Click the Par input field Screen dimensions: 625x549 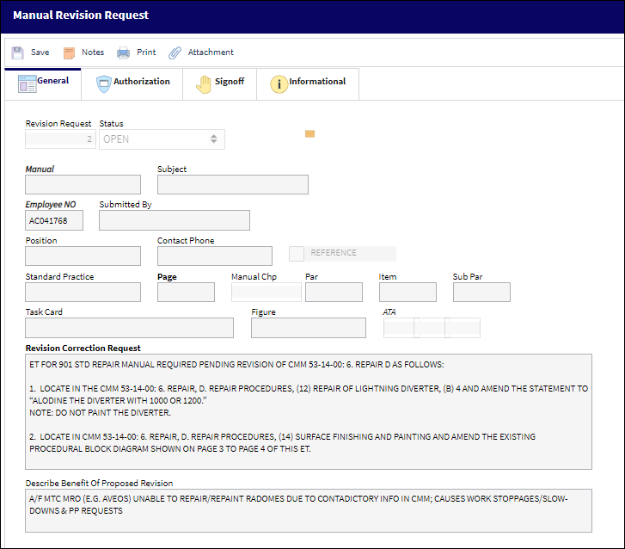click(x=334, y=292)
